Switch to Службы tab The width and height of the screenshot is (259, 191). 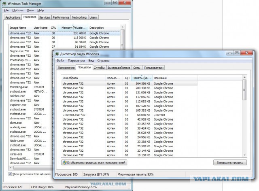(99, 68)
